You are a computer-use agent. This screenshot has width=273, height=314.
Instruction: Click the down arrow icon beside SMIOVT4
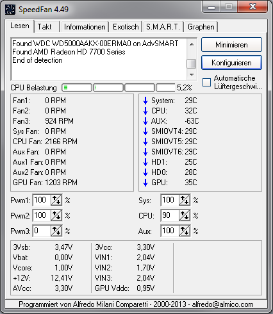pos(145,131)
